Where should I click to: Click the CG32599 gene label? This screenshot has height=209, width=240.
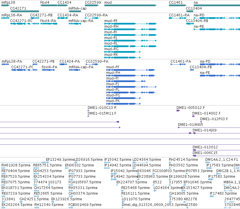pos(93,3)
